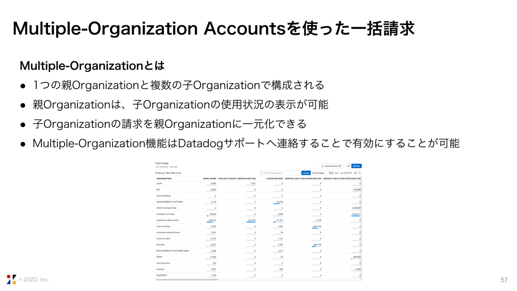Sort by APM HOST HOURS column header
The height and width of the screenshot is (291, 517).
pyautogui.click(x=237, y=178)
